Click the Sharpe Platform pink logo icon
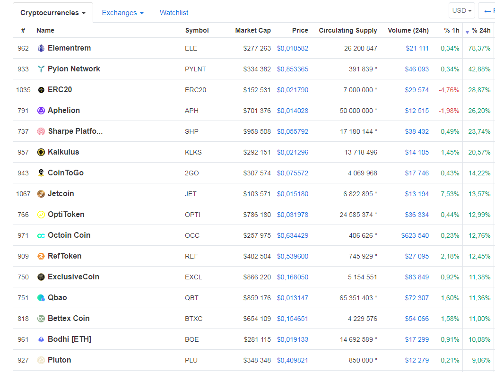 [41, 131]
